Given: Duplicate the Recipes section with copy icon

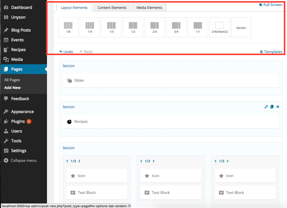Looking at the screenshot, I should click(272, 107).
